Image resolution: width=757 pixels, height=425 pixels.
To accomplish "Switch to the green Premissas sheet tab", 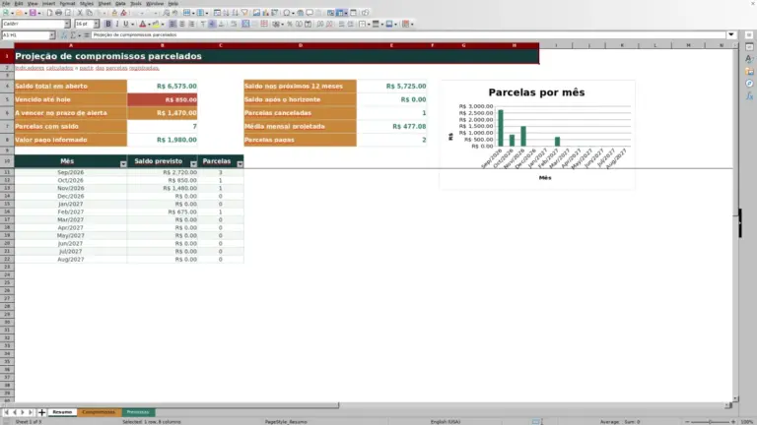I will click(x=138, y=412).
